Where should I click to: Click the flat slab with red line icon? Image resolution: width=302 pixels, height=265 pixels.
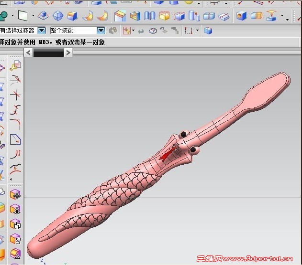pos(224,17)
